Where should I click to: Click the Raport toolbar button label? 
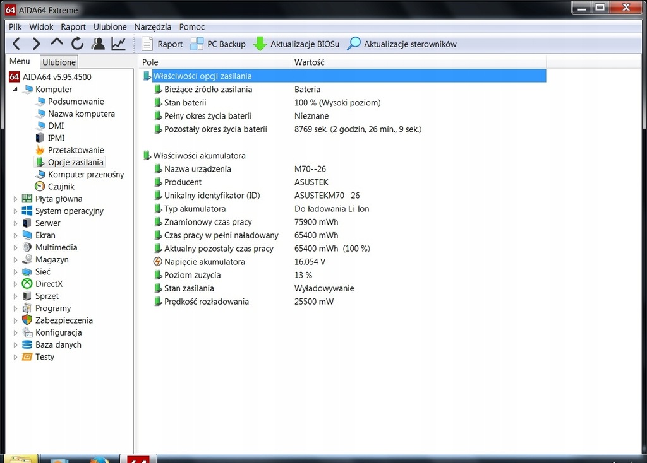(x=170, y=44)
